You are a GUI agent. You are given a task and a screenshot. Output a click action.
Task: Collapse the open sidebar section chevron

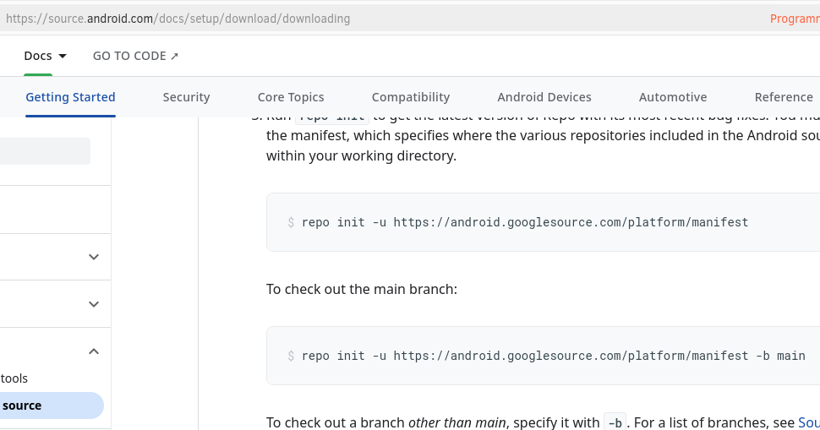(94, 351)
